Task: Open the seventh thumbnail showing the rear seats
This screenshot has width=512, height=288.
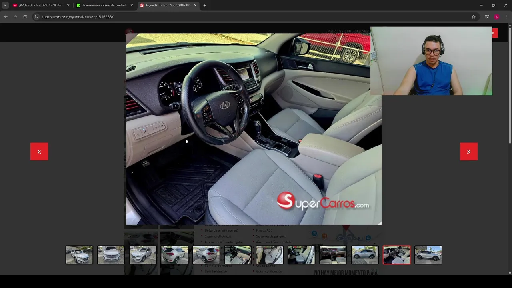Action: click(x=270, y=255)
